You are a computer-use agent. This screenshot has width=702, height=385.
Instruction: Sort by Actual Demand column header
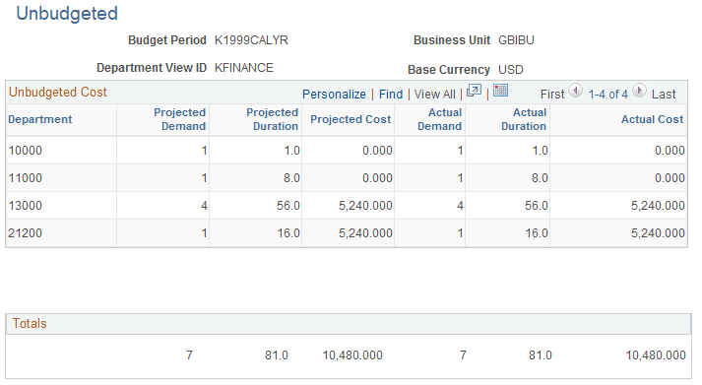(440, 119)
